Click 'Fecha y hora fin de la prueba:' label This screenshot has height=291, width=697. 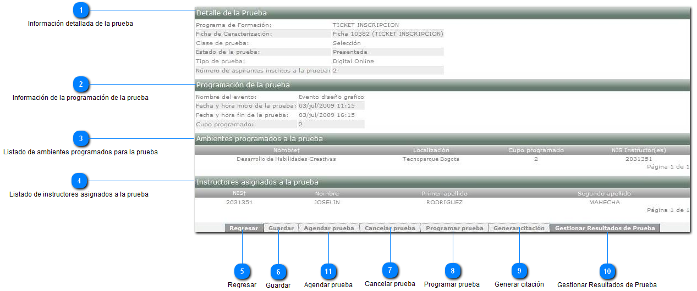(242, 115)
